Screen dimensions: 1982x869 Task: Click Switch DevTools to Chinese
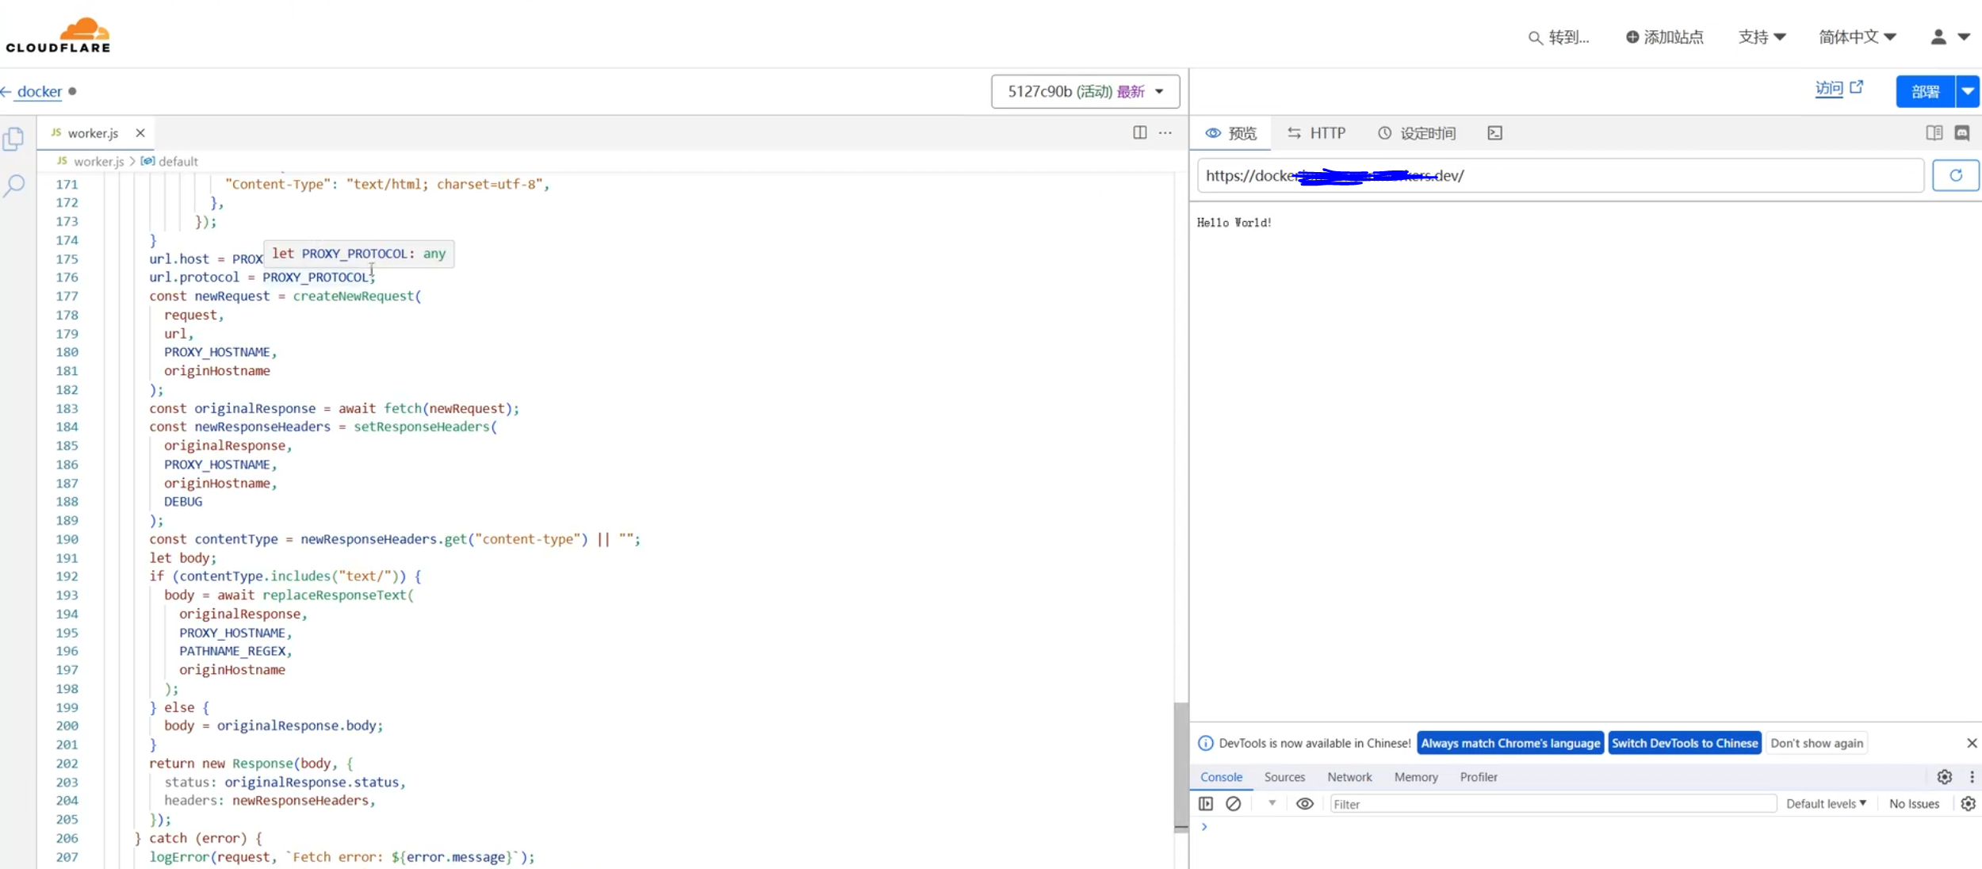pyautogui.click(x=1685, y=743)
